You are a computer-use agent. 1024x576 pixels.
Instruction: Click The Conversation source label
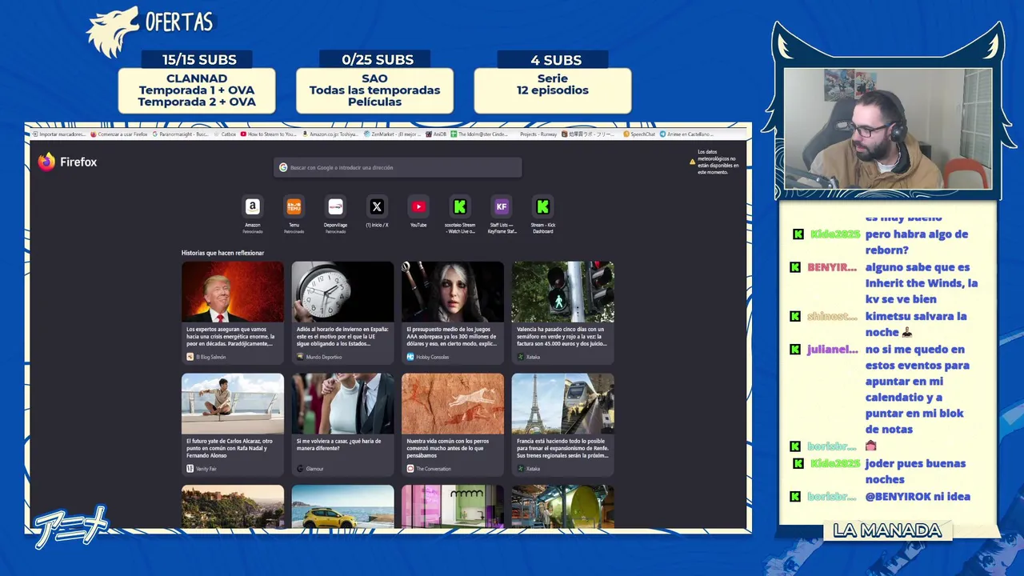click(429, 469)
